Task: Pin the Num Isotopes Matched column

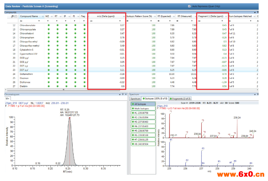Action: coord(254,16)
